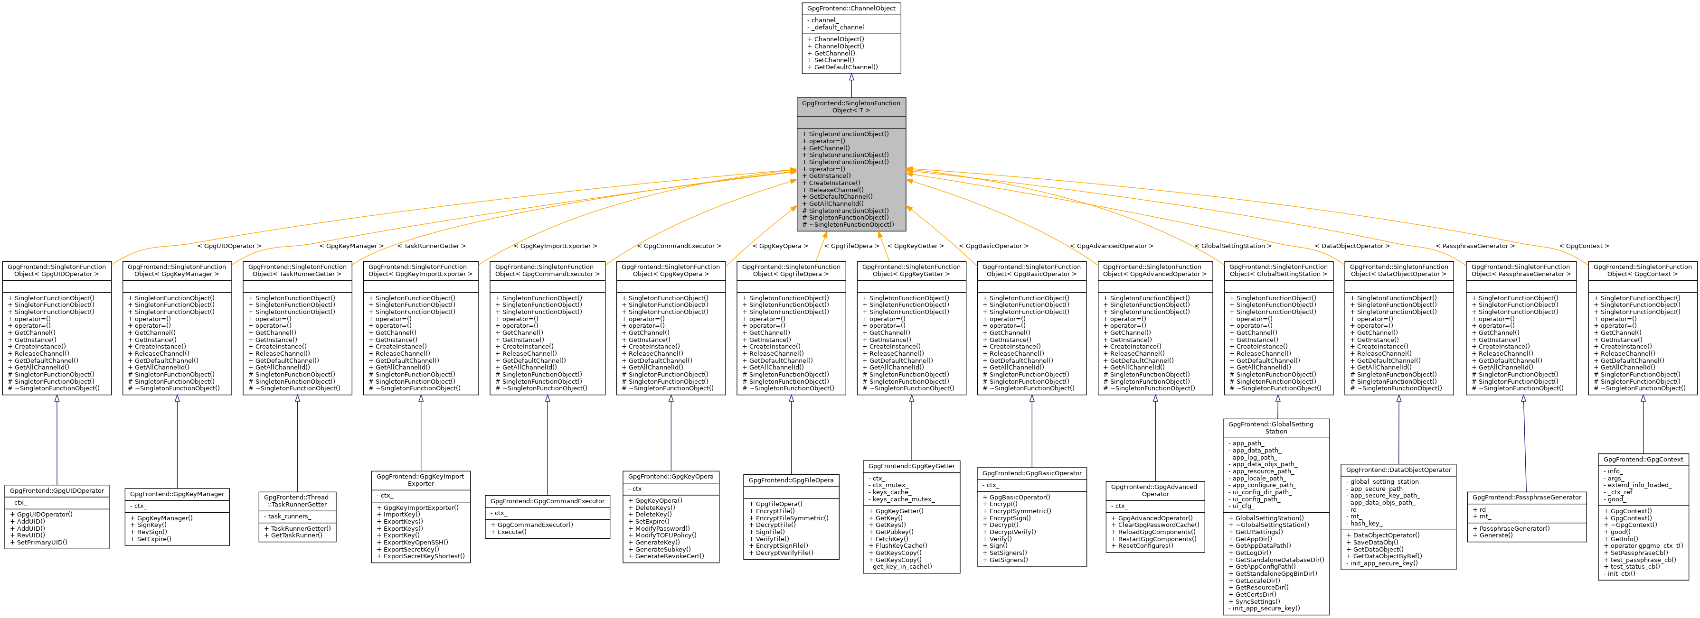Click the '< DataObjectOperator >' edge label
The width and height of the screenshot is (1700, 618).
1351,247
